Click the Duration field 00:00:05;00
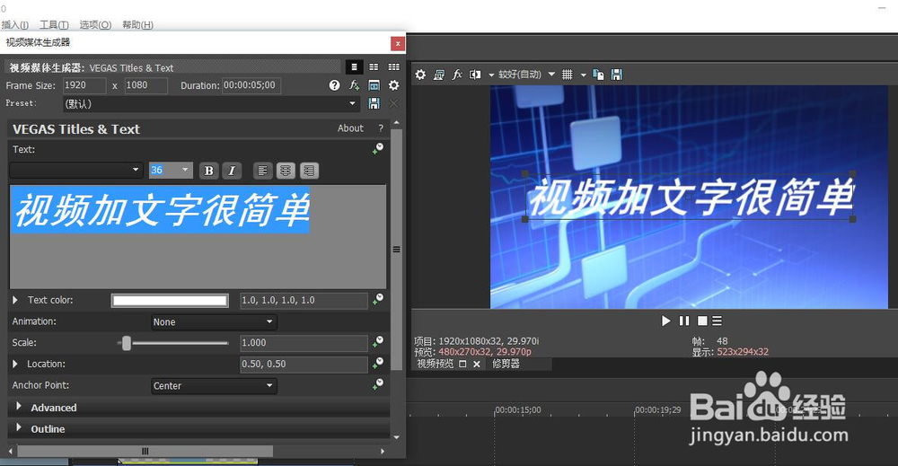Screen dimensions: 898x466 click(x=251, y=85)
